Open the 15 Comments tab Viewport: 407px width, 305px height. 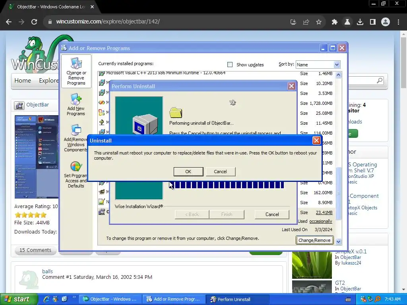click(x=35, y=250)
